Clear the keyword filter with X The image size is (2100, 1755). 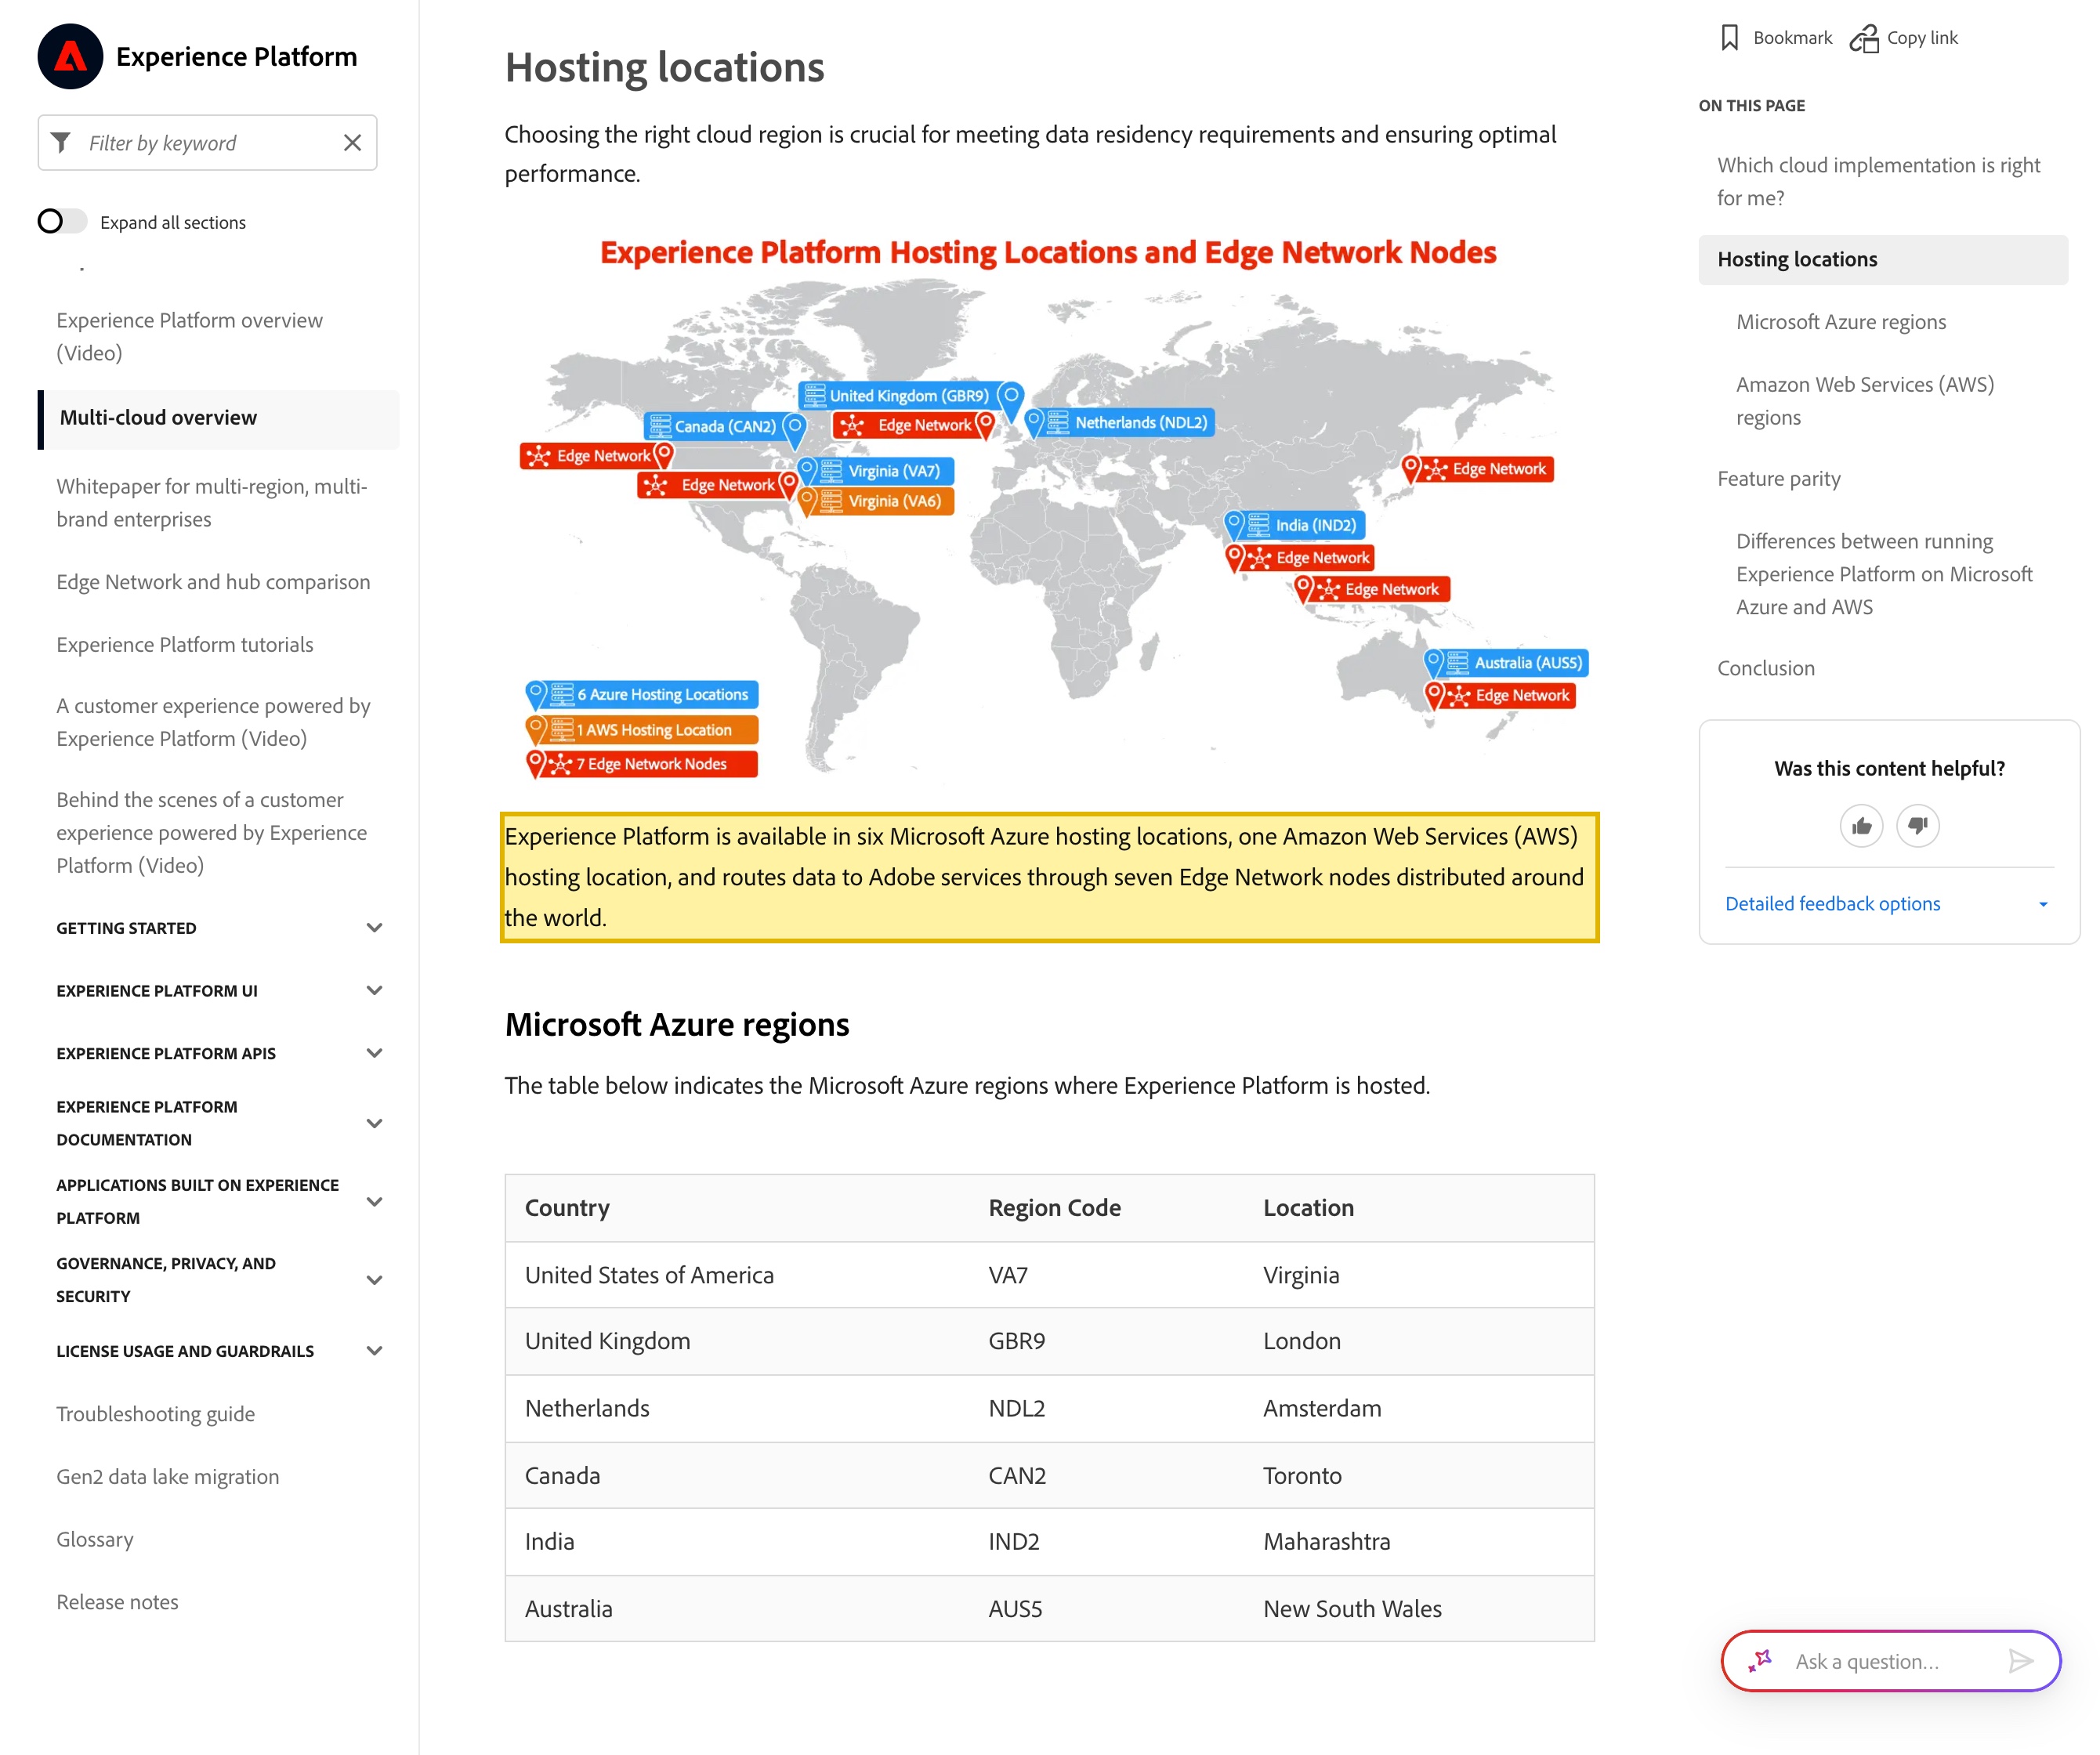click(x=352, y=143)
